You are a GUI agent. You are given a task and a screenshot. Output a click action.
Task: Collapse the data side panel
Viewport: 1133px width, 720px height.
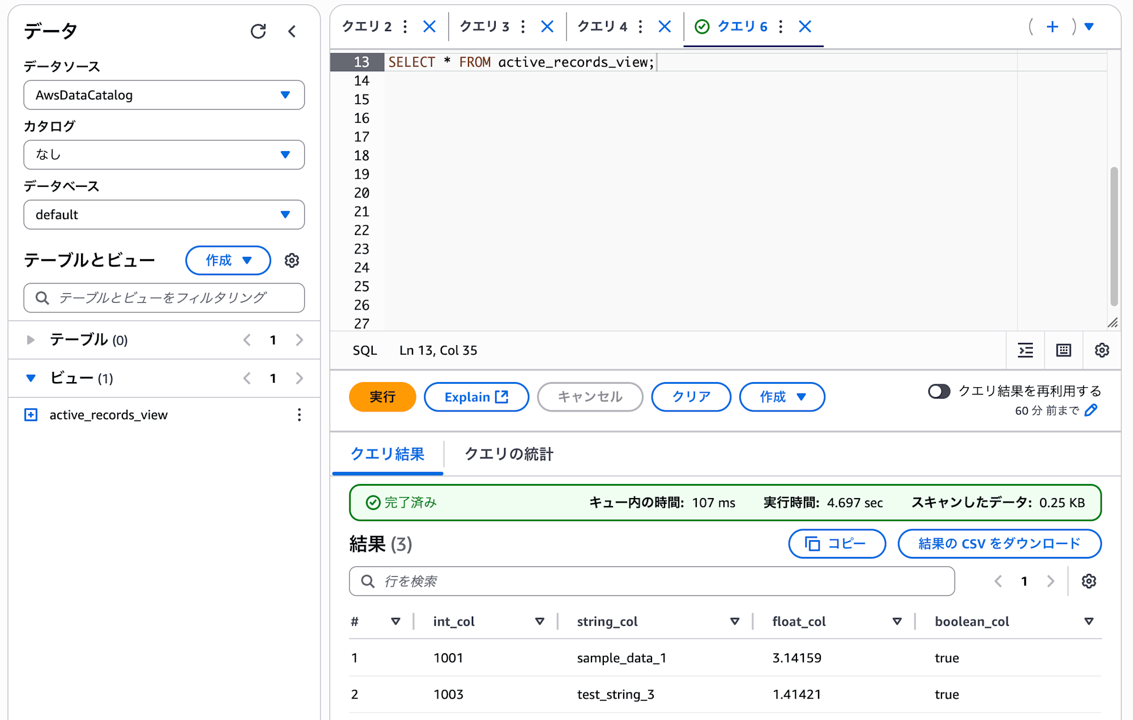tap(292, 31)
